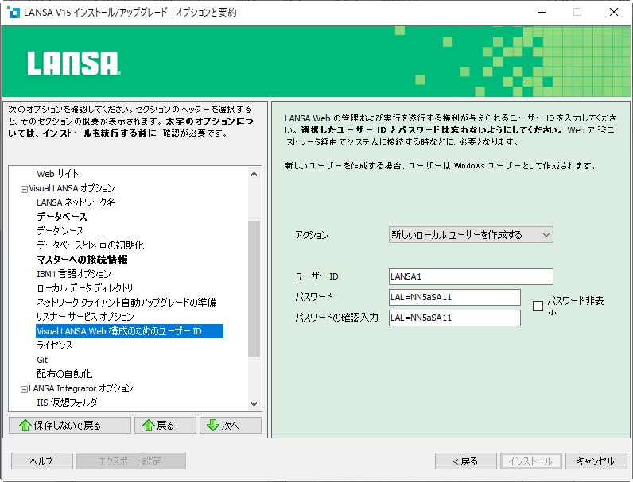Select データベースと区画の初期化 item

(91, 245)
